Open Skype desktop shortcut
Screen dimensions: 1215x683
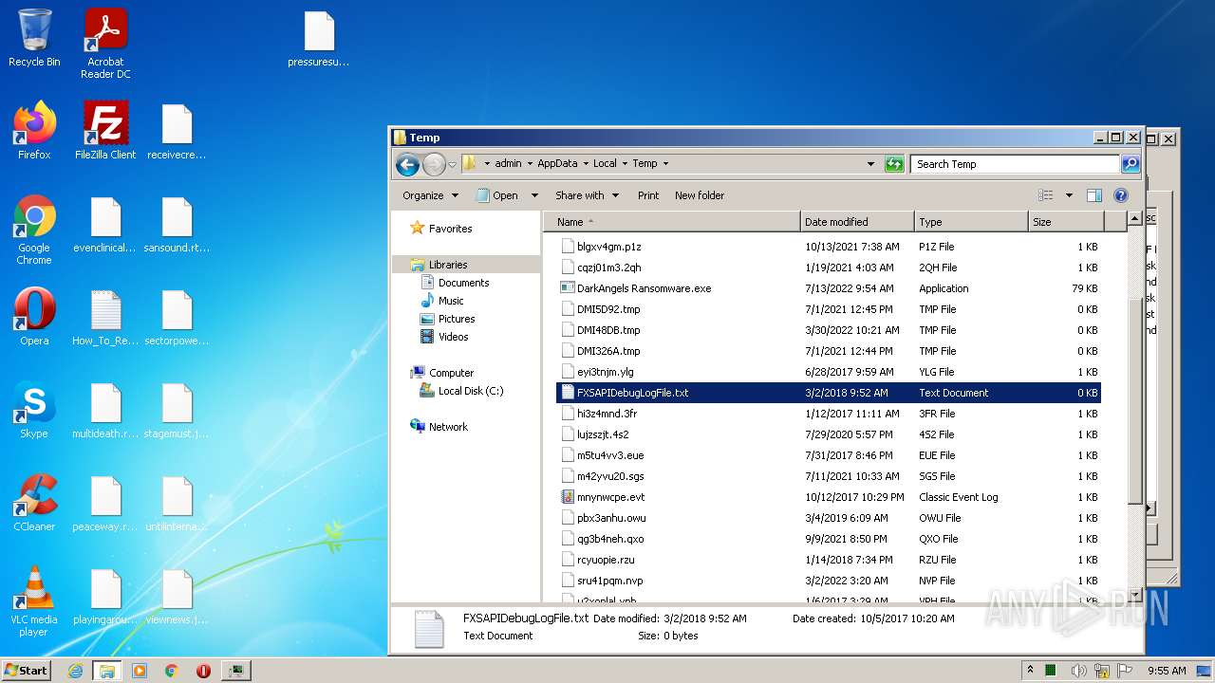(x=34, y=409)
